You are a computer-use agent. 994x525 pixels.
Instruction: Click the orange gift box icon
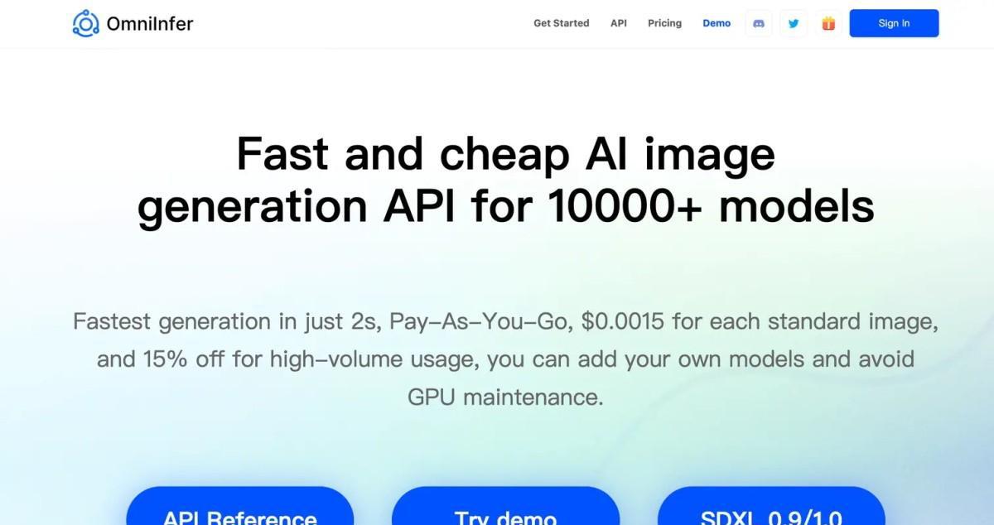(x=828, y=23)
